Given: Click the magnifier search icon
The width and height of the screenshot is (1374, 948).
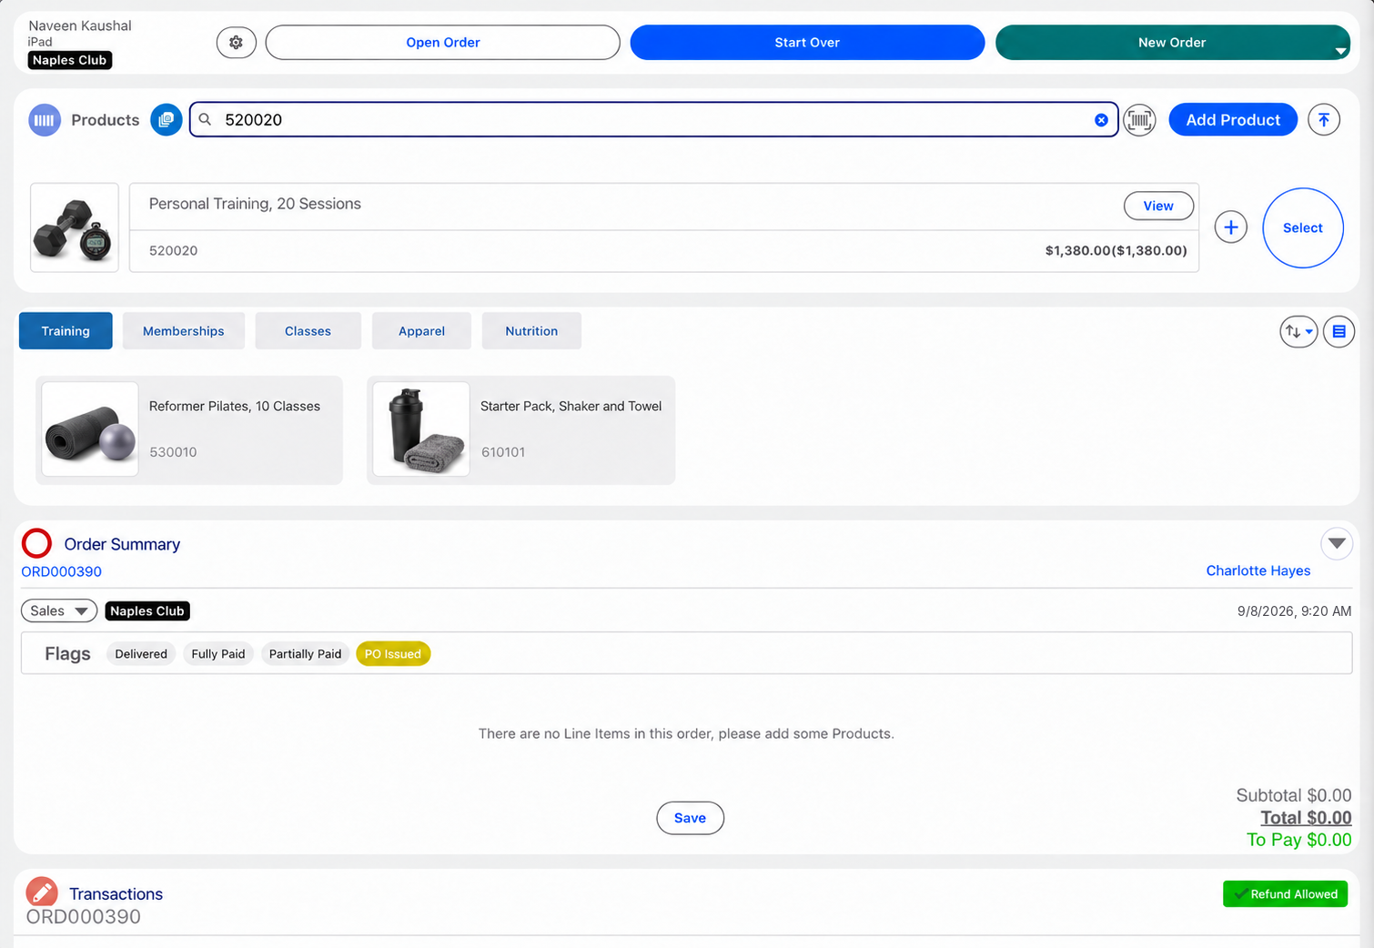Looking at the screenshot, I should pyautogui.click(x=206, y=119).
